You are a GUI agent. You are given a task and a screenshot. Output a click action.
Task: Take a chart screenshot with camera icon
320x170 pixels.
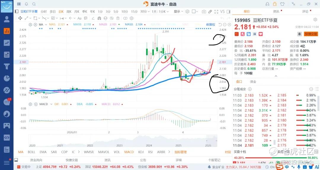click(204, 12)
